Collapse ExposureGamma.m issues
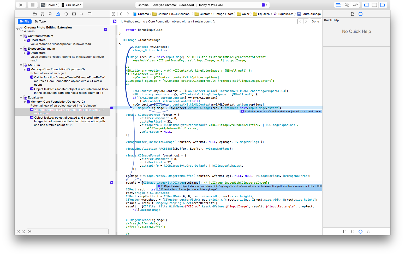 (x=21, y=49)
